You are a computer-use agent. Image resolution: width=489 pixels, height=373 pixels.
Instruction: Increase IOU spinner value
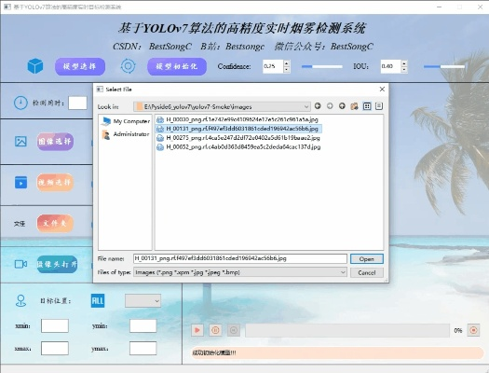click(404, 63)
